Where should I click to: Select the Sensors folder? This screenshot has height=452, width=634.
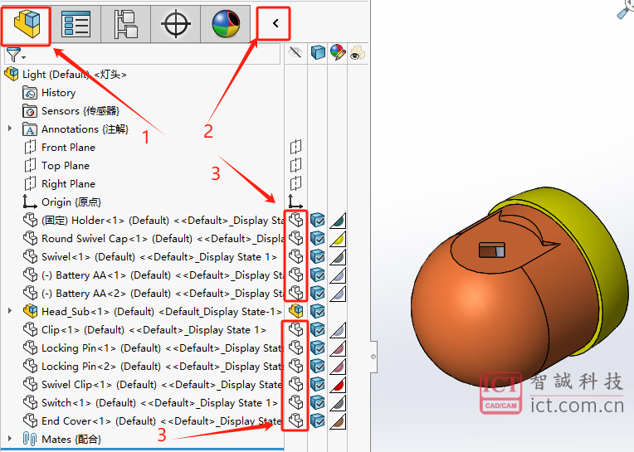71,111
